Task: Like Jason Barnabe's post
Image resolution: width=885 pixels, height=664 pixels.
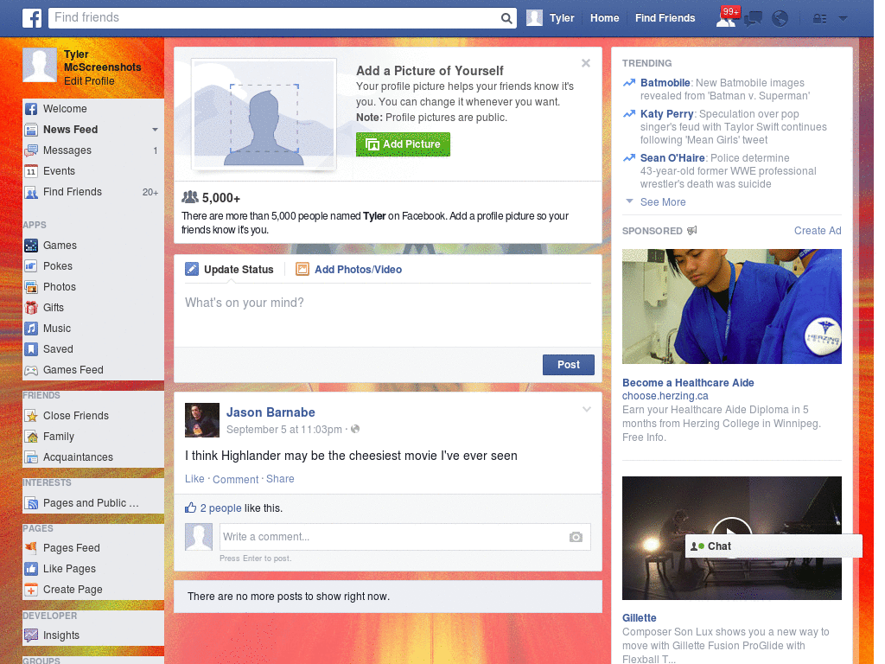Action: click(194, 479)
